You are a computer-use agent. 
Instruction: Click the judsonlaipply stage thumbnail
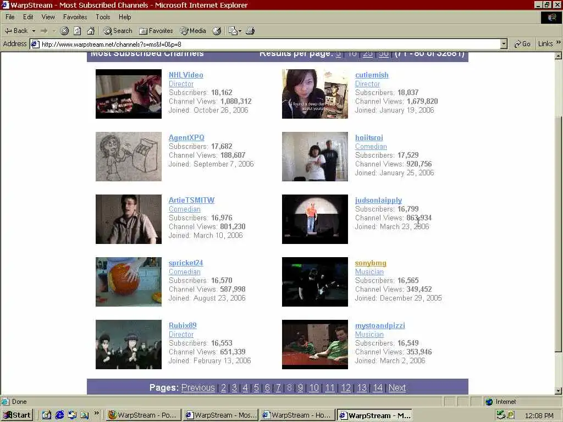[x=315, y=219]
